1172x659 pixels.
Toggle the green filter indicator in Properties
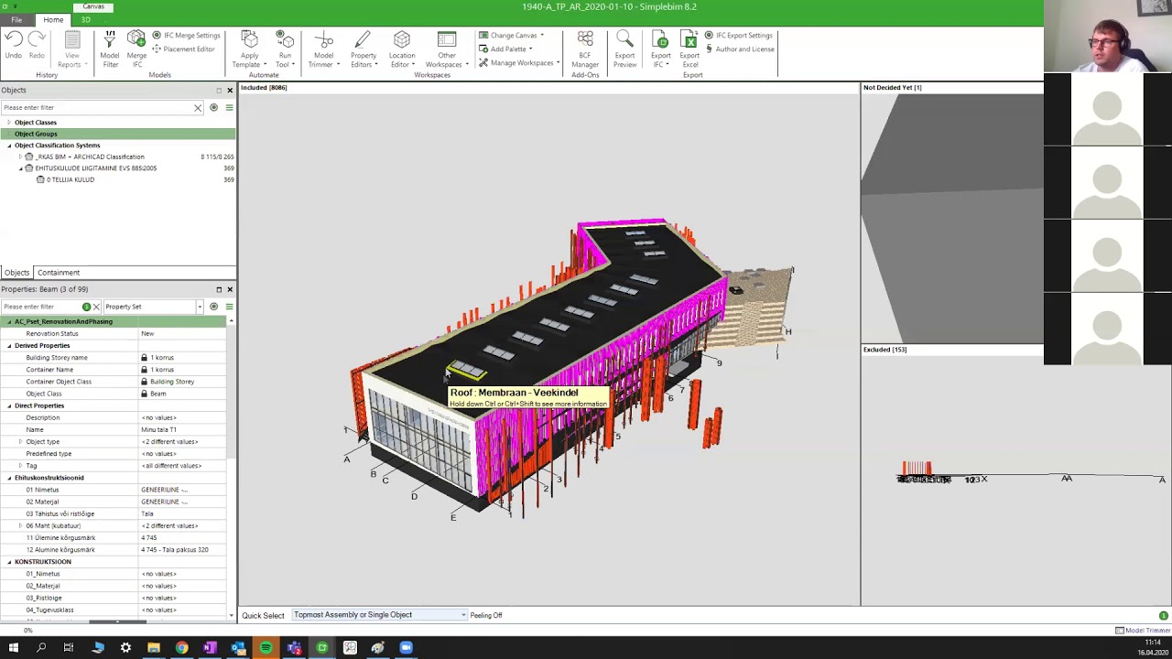[86, 307]
